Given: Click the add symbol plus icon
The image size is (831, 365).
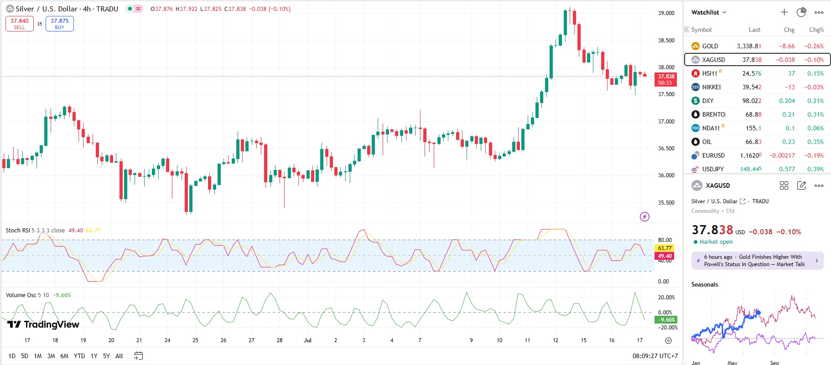Looking at the screenshot, I should [784, 12].
